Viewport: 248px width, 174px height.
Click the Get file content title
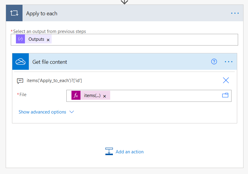tap(50, 62)
